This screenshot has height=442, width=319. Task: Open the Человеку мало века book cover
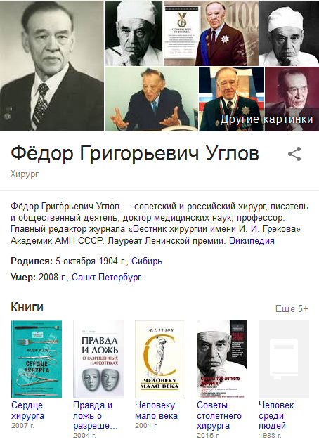160,359
